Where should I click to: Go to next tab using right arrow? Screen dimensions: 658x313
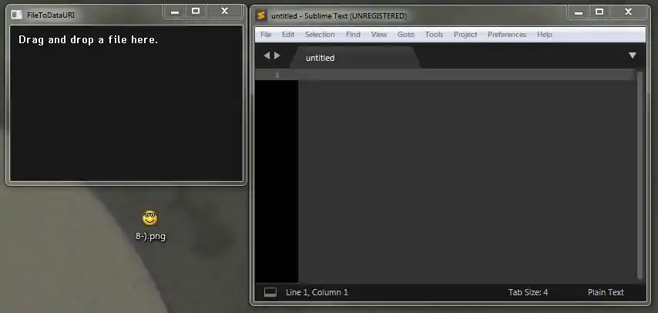pyautogui.click(x=277, y=56)
